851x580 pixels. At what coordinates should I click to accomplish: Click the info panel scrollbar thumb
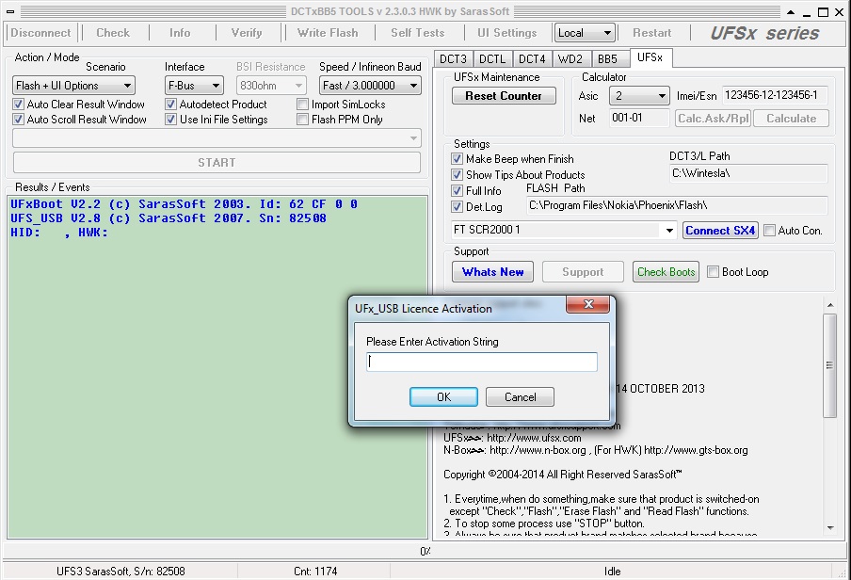pyautogui.click(x=830, y=365)
